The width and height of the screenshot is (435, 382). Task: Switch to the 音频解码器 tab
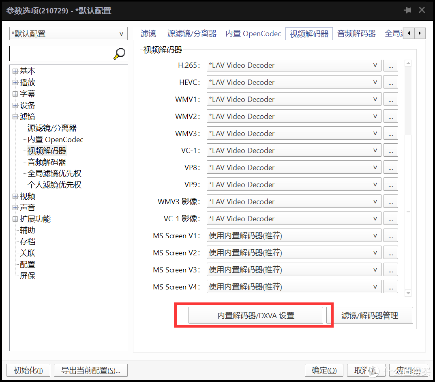coord(356,34)
